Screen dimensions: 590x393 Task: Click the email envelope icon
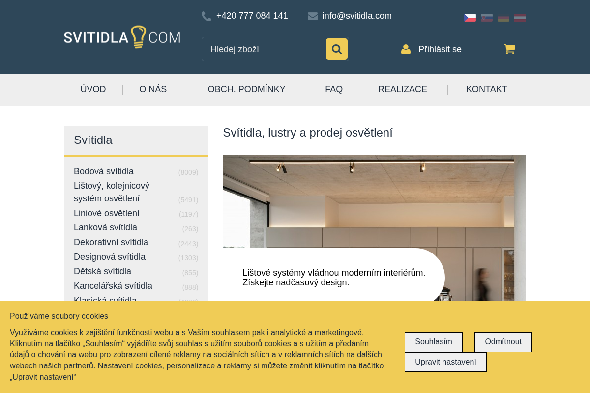click(x=313, y=16)
